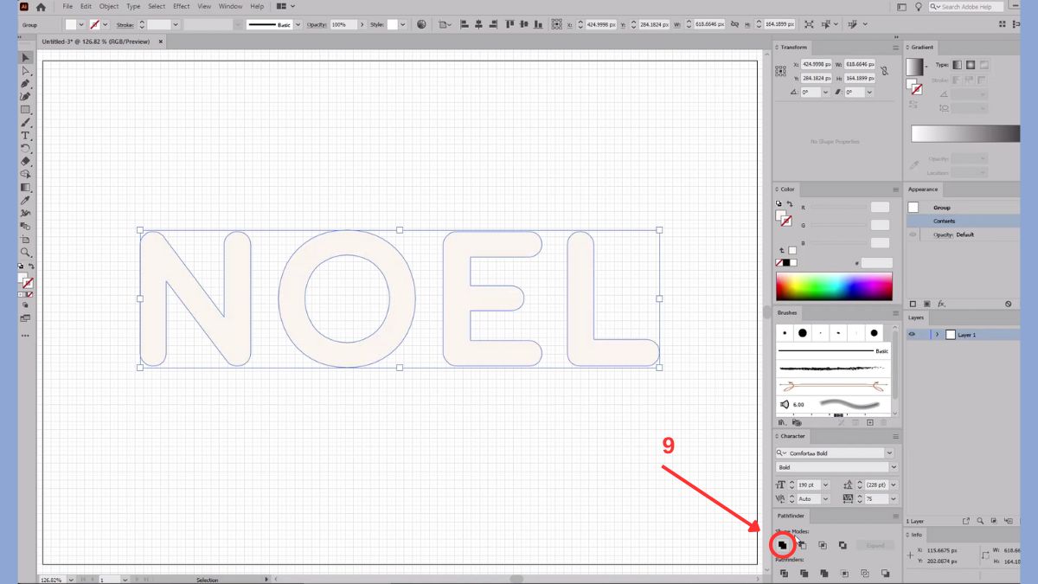1038x584 pixels.
Task: Open the Object menu
Action: pos(109,6)
